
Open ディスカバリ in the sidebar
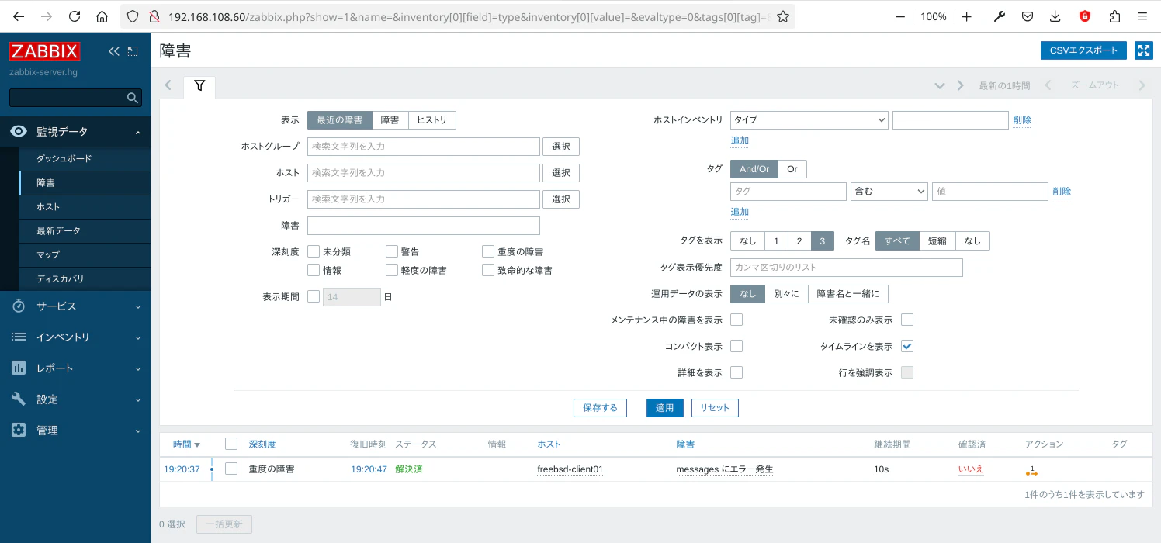click(85, 278)
